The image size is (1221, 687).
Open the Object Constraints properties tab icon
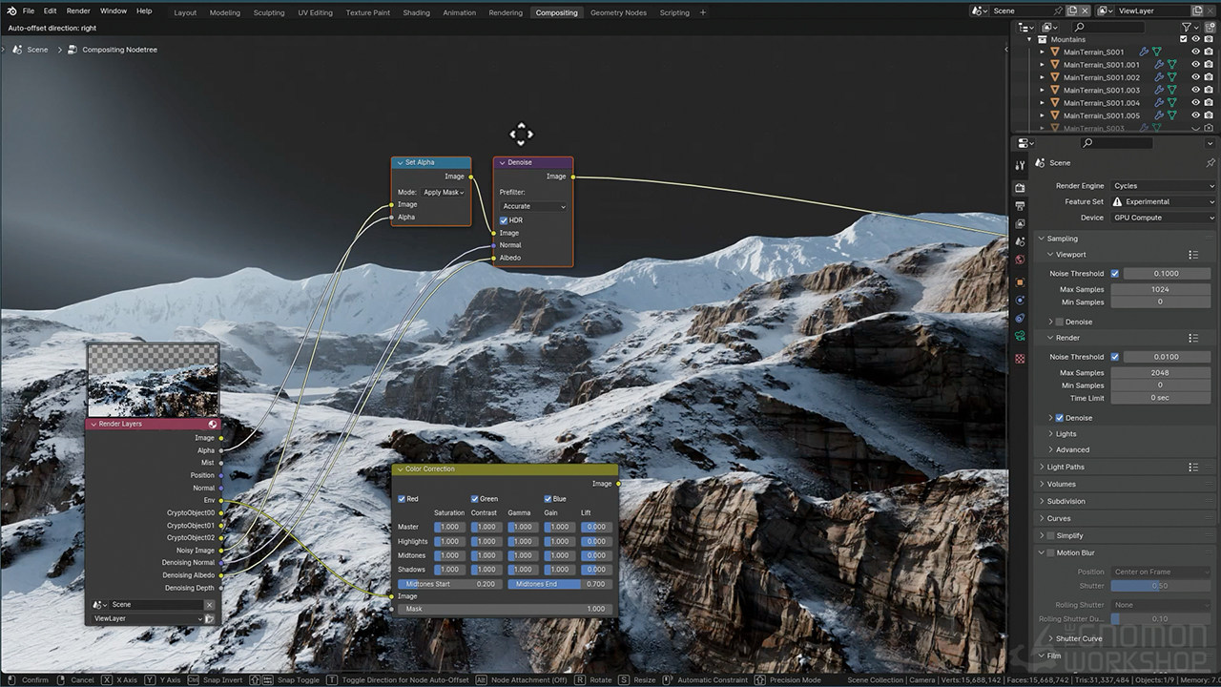[x=1020, y=319]
